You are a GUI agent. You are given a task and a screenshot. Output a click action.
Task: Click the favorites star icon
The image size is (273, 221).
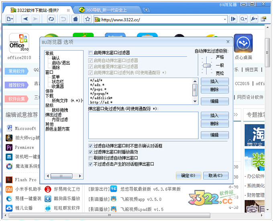[88, 19]
